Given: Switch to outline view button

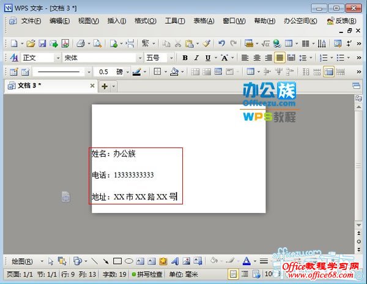Looking at the screenshot, I should (245, 274).
